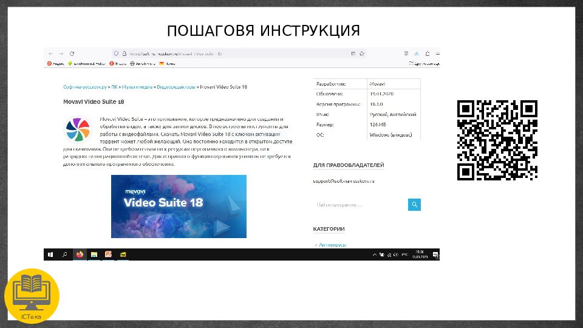This screenshot has height=328, width=583.
Task: Expand the system tray hidden icons chevron
Action: click(x=374, y=255)
